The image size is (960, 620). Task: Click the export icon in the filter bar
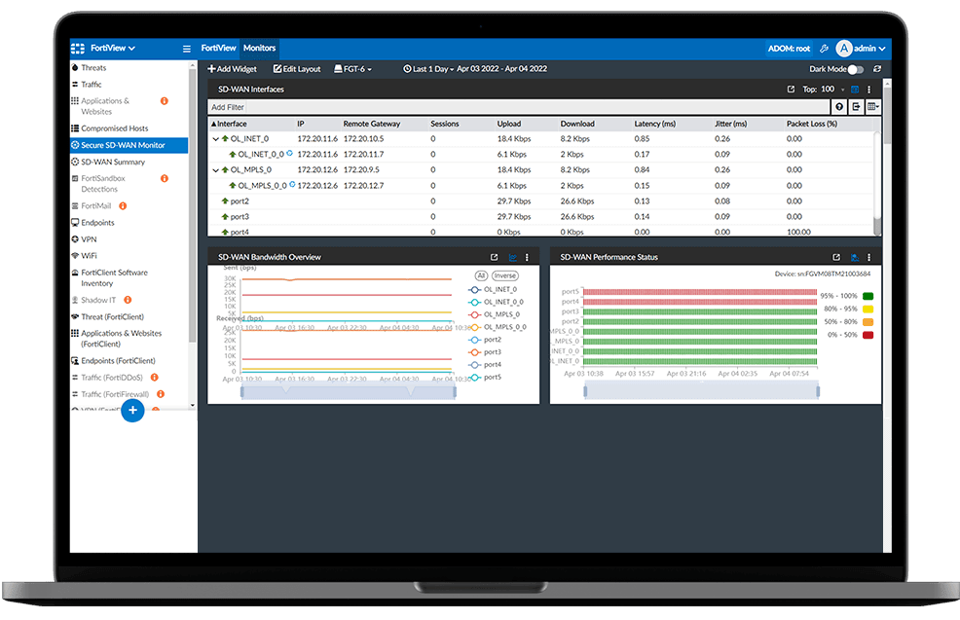tap(856, 107)
